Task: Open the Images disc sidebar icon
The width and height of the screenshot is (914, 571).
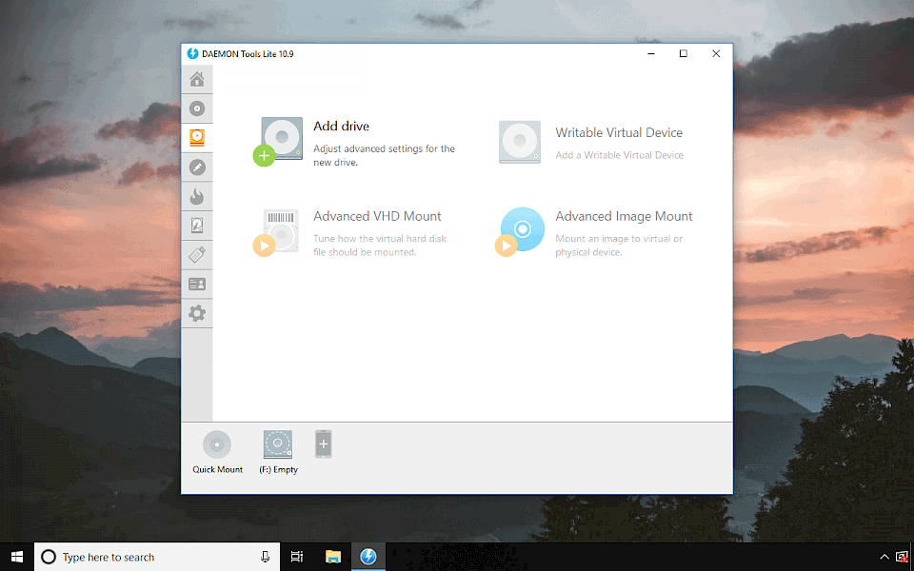Action: pyautogui.click(x=197, y=108)
